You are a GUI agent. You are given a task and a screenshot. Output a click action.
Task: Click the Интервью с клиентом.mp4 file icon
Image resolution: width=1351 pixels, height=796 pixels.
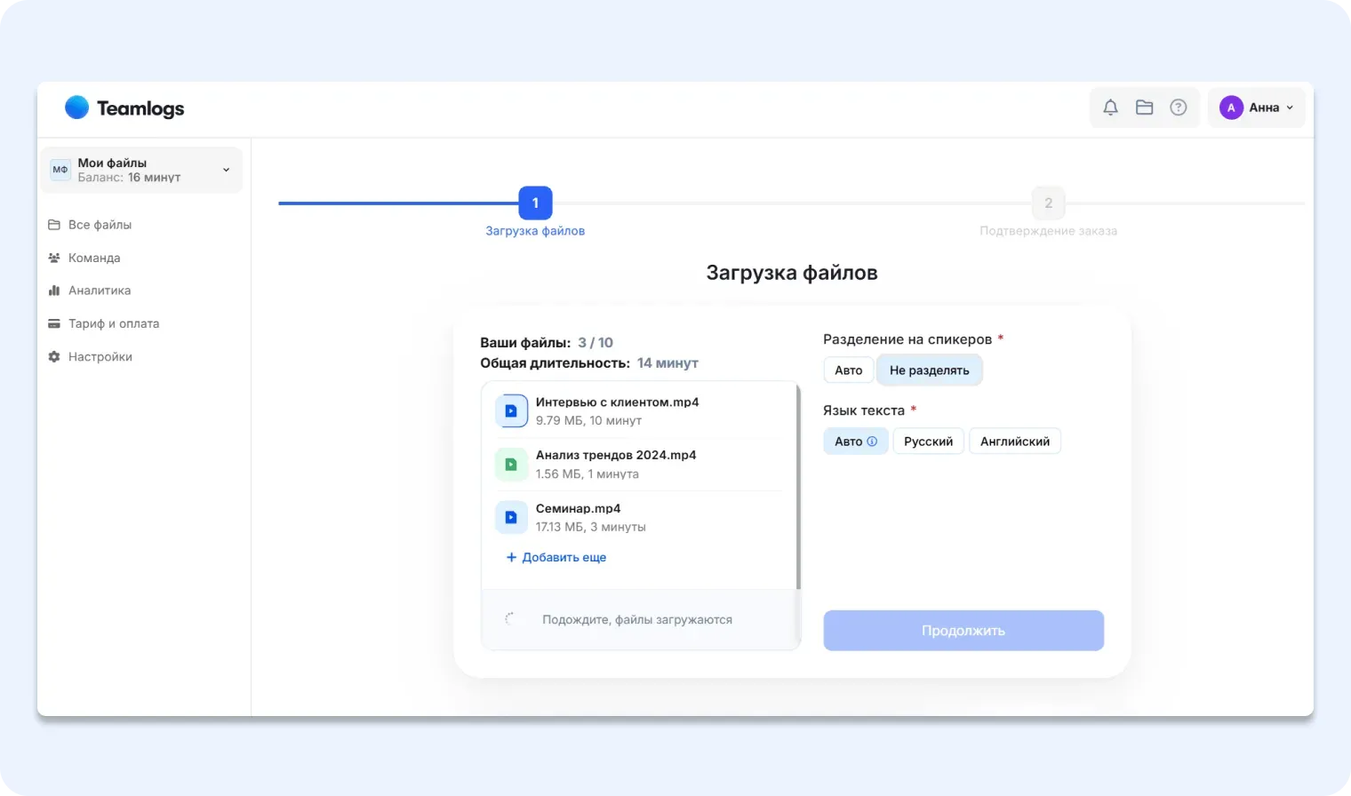pos(511,411)
